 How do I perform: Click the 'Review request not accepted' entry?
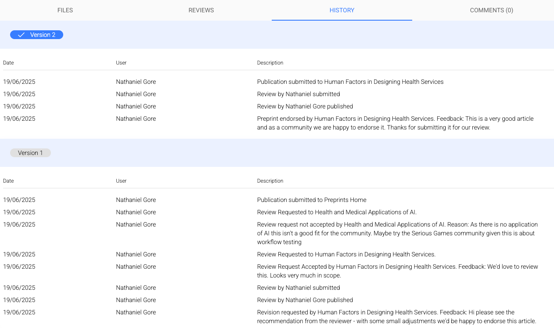pos(397,233)
